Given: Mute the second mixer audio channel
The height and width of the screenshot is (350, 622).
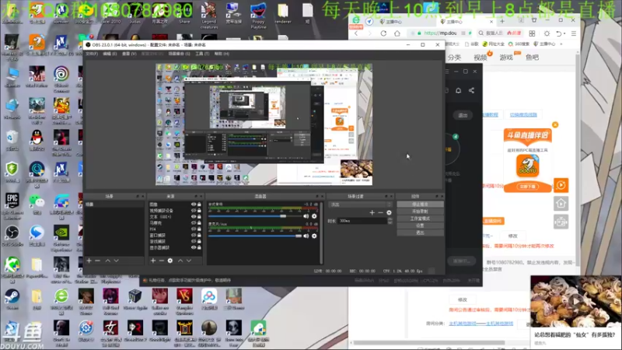Looking at the screenshot, I should (306, 236).
